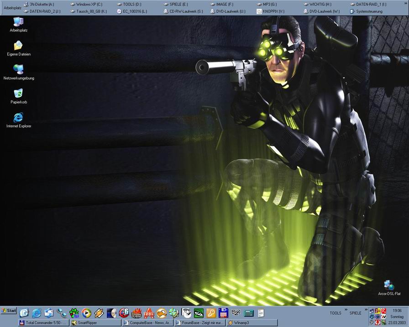Switch to SmartRipper taskbar button
Screen dimensions: 409x327
click(x=96, y=323)
